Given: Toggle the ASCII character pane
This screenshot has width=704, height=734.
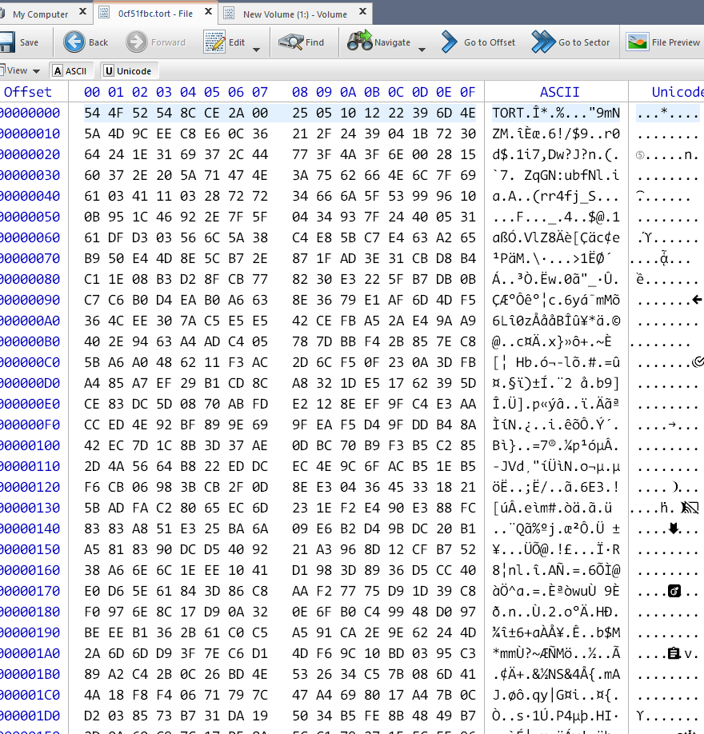Looking at the screenshot, I should [71, 70].
